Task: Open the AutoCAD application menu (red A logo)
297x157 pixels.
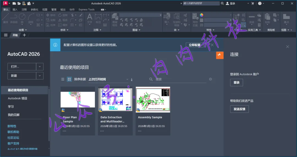Action: [5, 3]
